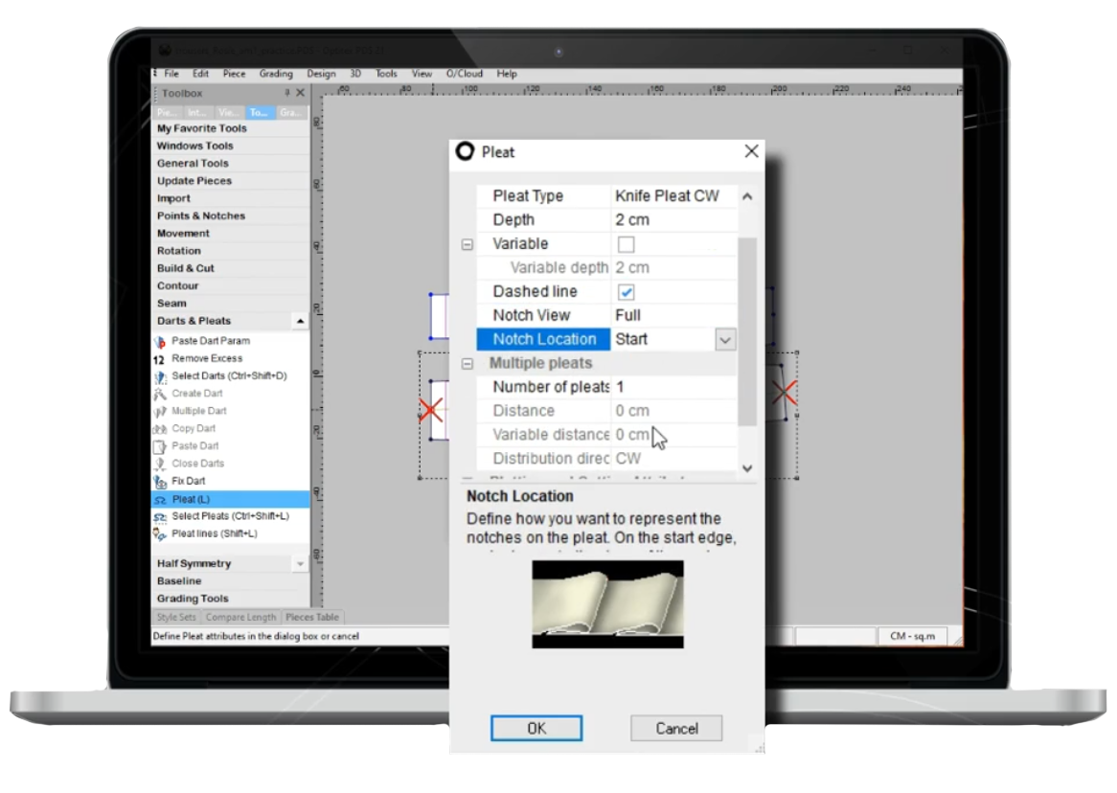Pick the Paste Dart Param icon
This screenshot has width=1117, height=793.
pos(161,341)
